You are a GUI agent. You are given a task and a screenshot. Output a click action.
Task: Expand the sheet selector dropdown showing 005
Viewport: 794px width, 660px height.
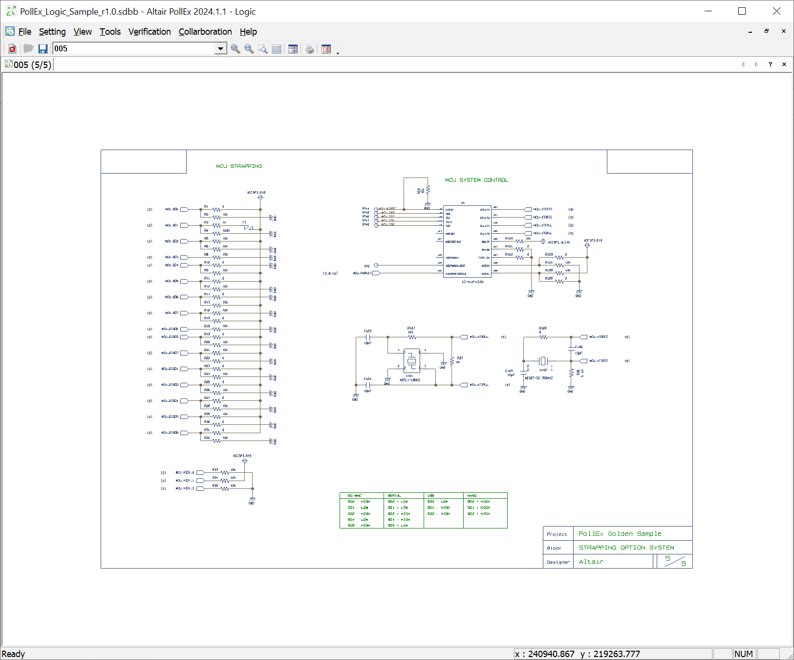pos(220,49)
